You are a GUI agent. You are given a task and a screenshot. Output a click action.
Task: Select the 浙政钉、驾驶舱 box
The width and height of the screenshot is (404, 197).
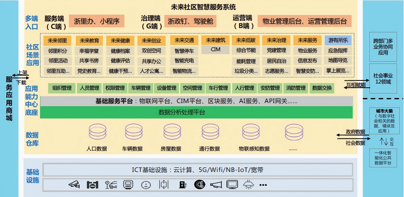(x=190, y=21)
